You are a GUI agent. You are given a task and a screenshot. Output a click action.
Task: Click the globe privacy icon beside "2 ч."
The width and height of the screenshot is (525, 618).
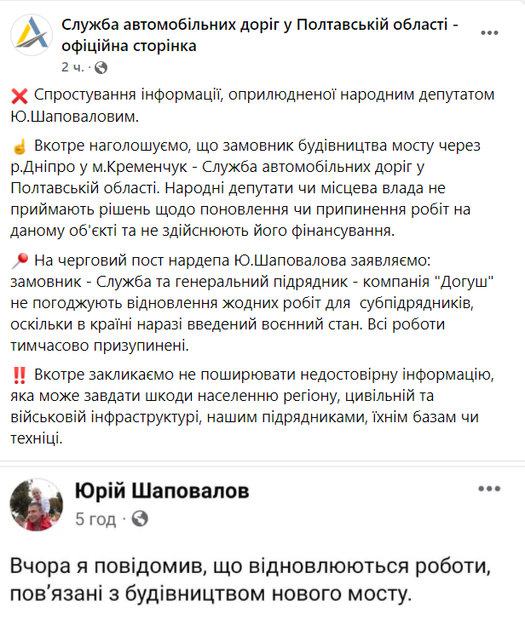[x=100, y=66]
